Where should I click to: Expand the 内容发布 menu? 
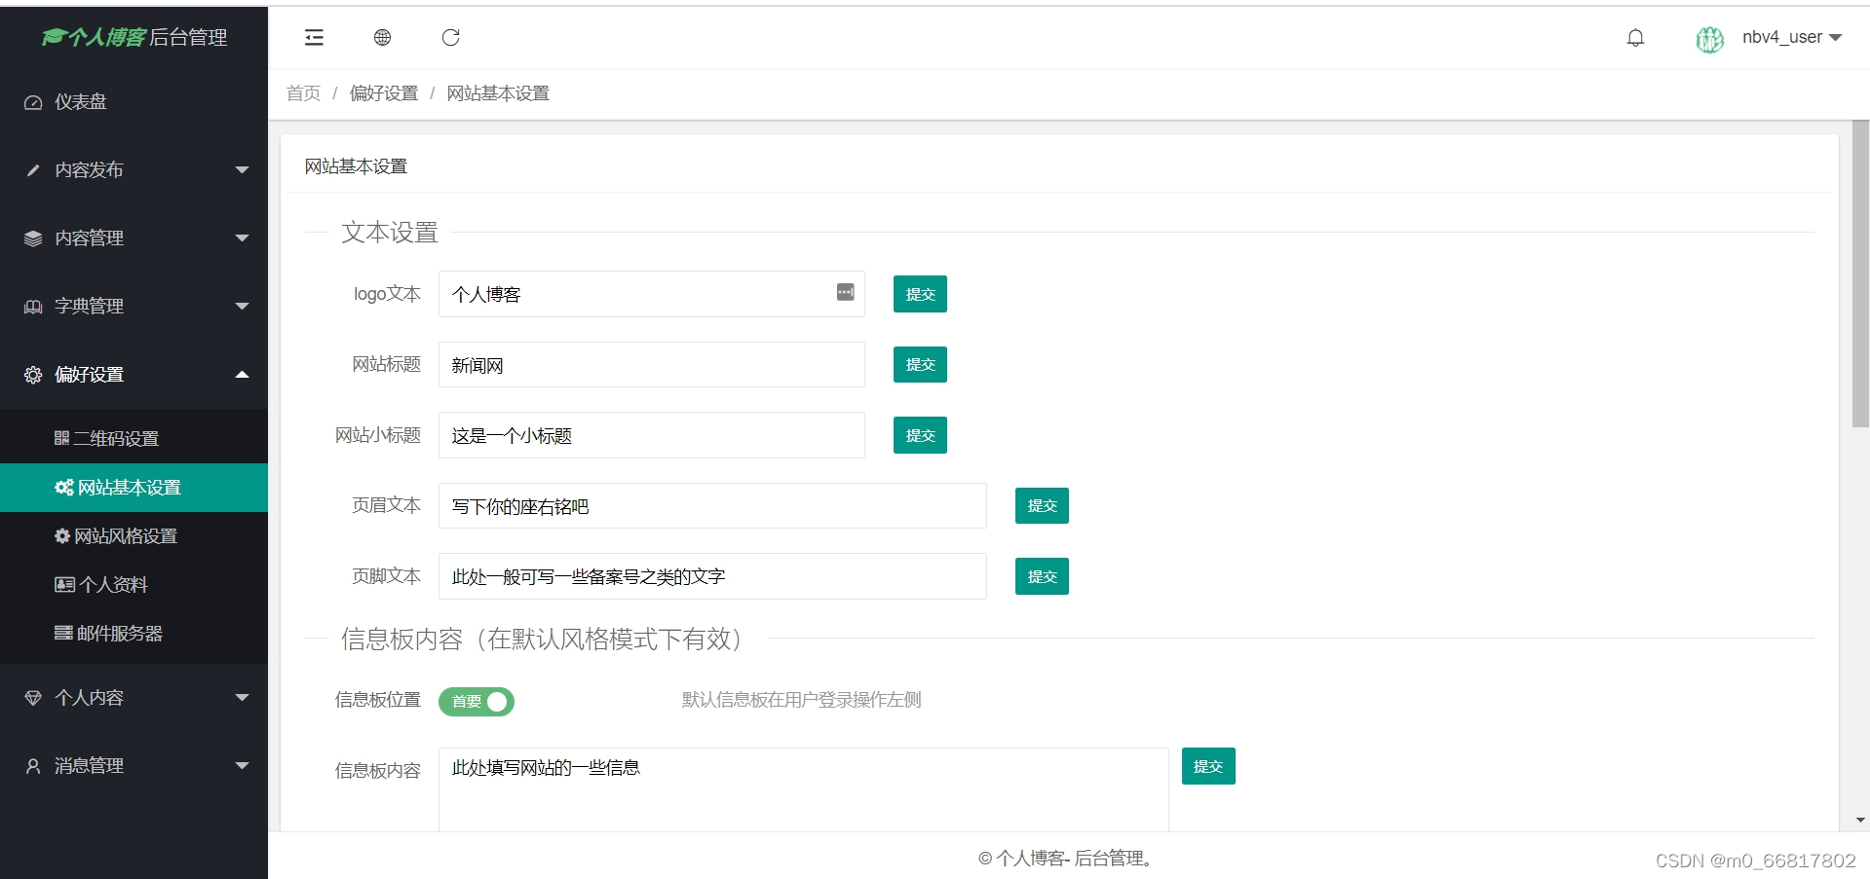(x=89, y=169)
